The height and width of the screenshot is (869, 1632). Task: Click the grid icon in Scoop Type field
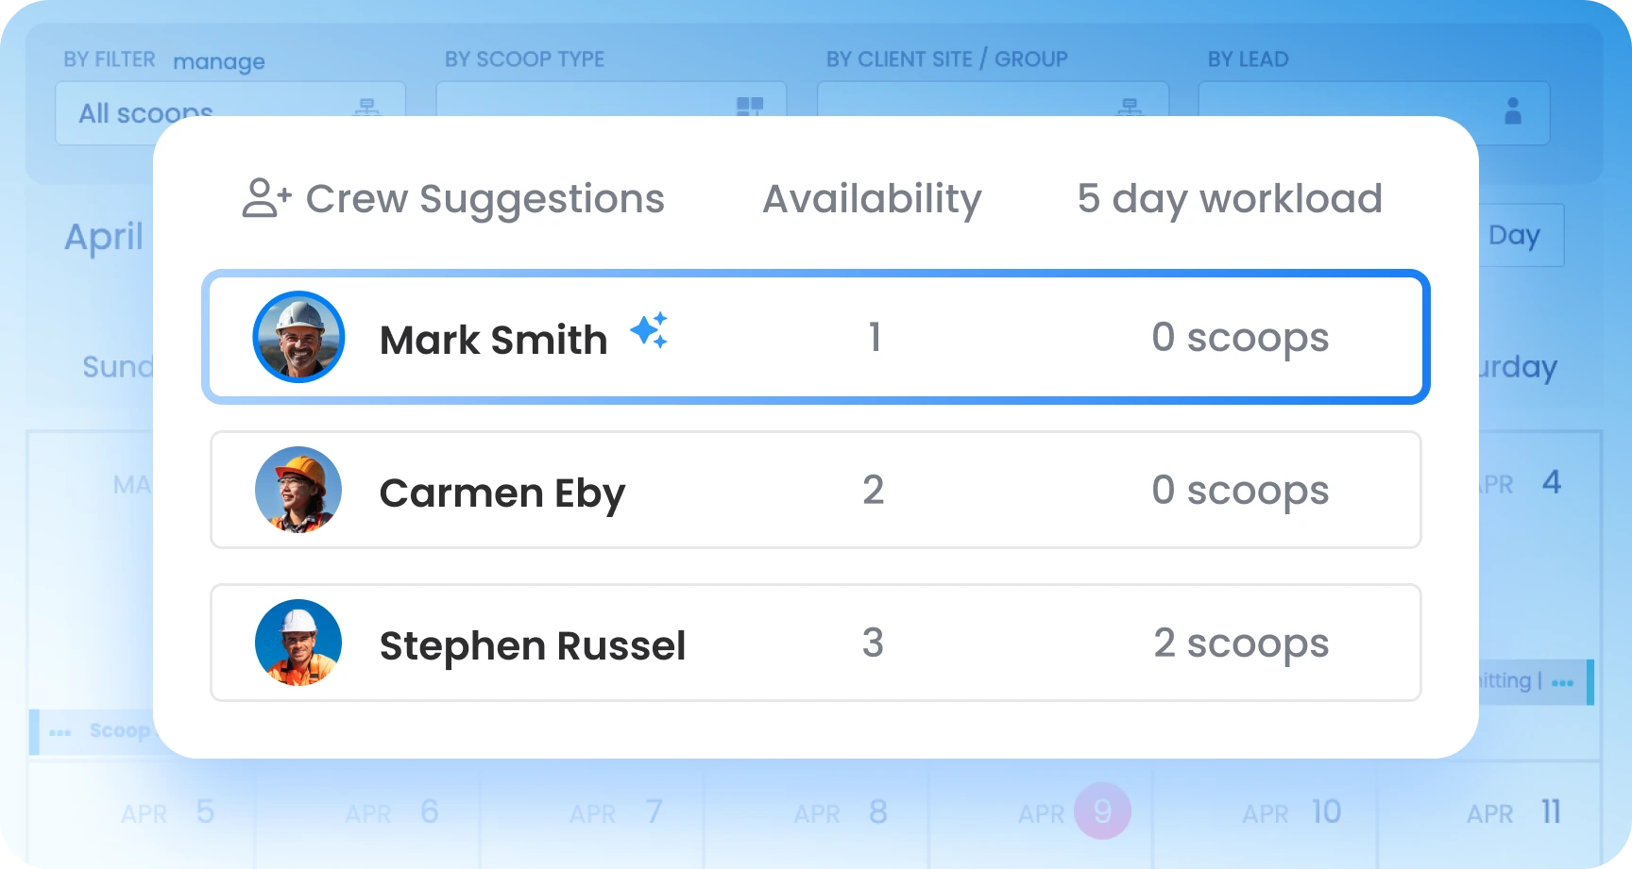(x=750, y=106)
